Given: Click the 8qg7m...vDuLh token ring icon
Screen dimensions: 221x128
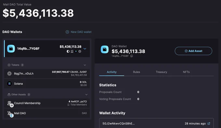Looking at the screenshot, I should (x=9, y=73).
